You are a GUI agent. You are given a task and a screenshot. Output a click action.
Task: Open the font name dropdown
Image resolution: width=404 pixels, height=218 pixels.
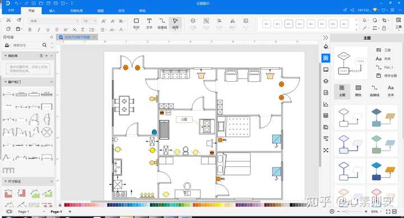point(77,21)
